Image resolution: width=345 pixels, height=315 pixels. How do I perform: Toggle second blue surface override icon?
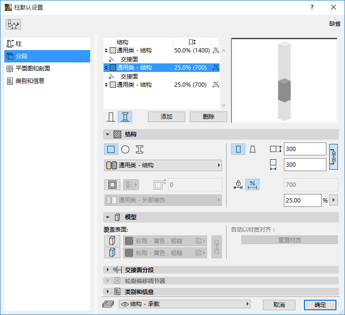pos(112,253)
